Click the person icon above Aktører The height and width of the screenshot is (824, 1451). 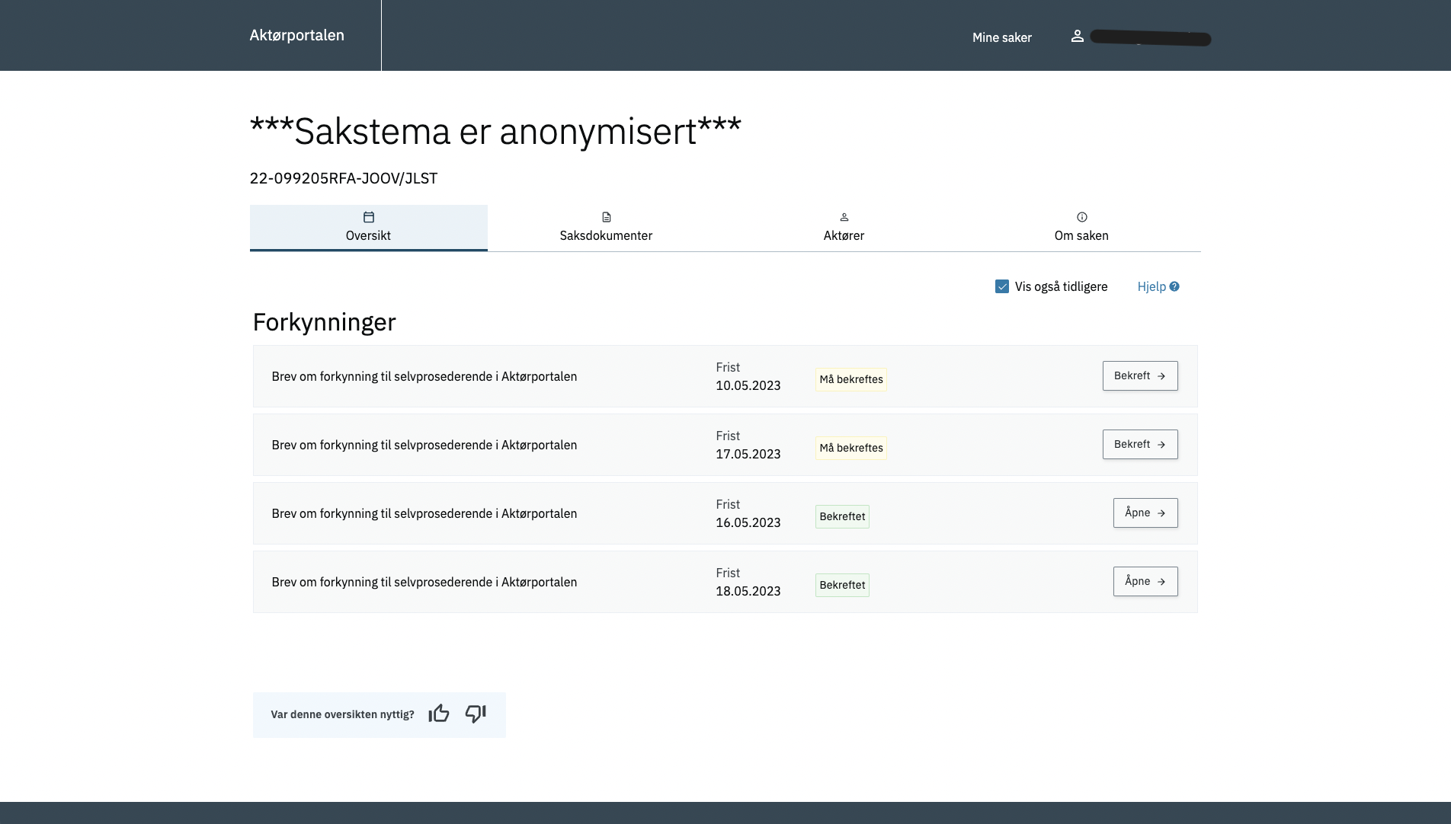click(x=844, y=217)
